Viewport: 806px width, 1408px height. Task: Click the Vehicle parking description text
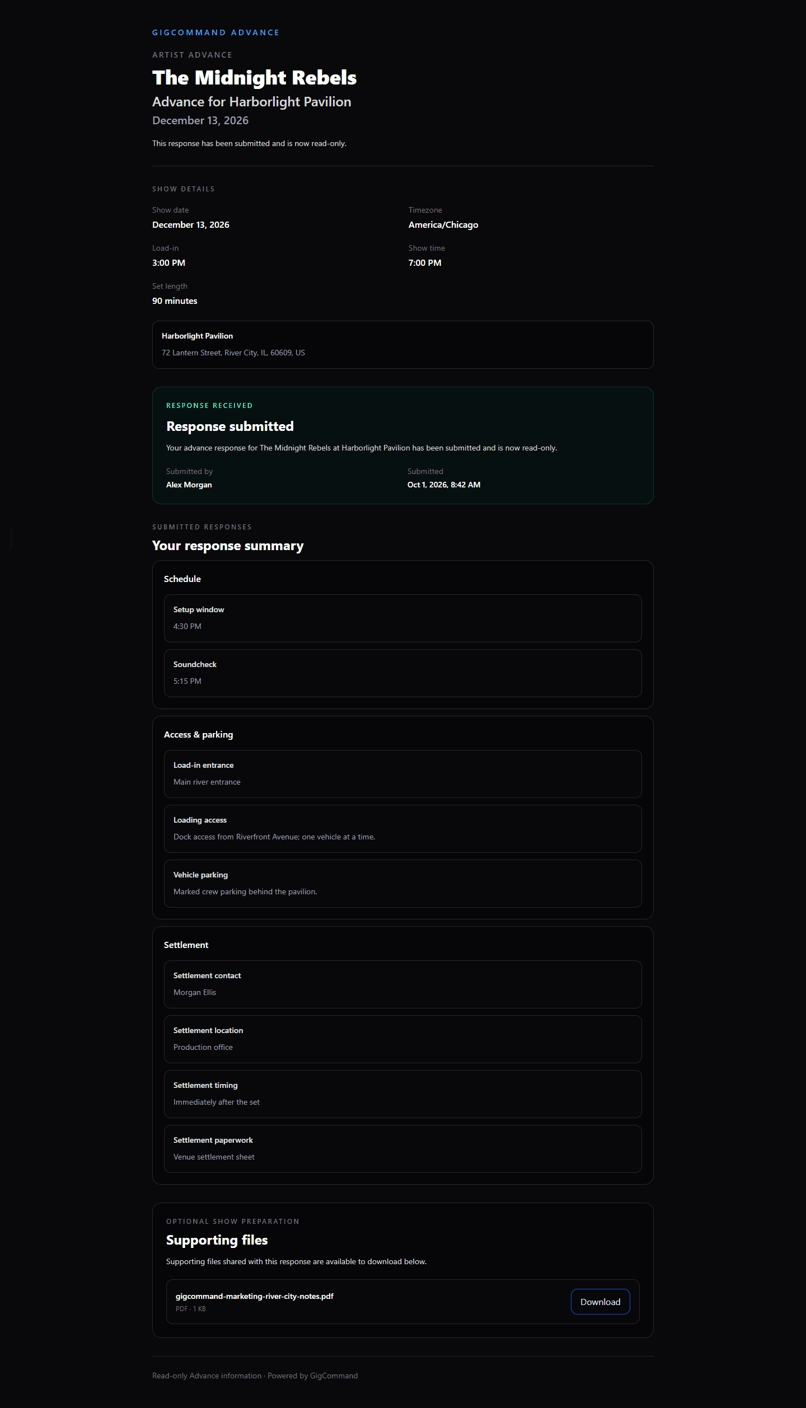[x=245, y=891]
